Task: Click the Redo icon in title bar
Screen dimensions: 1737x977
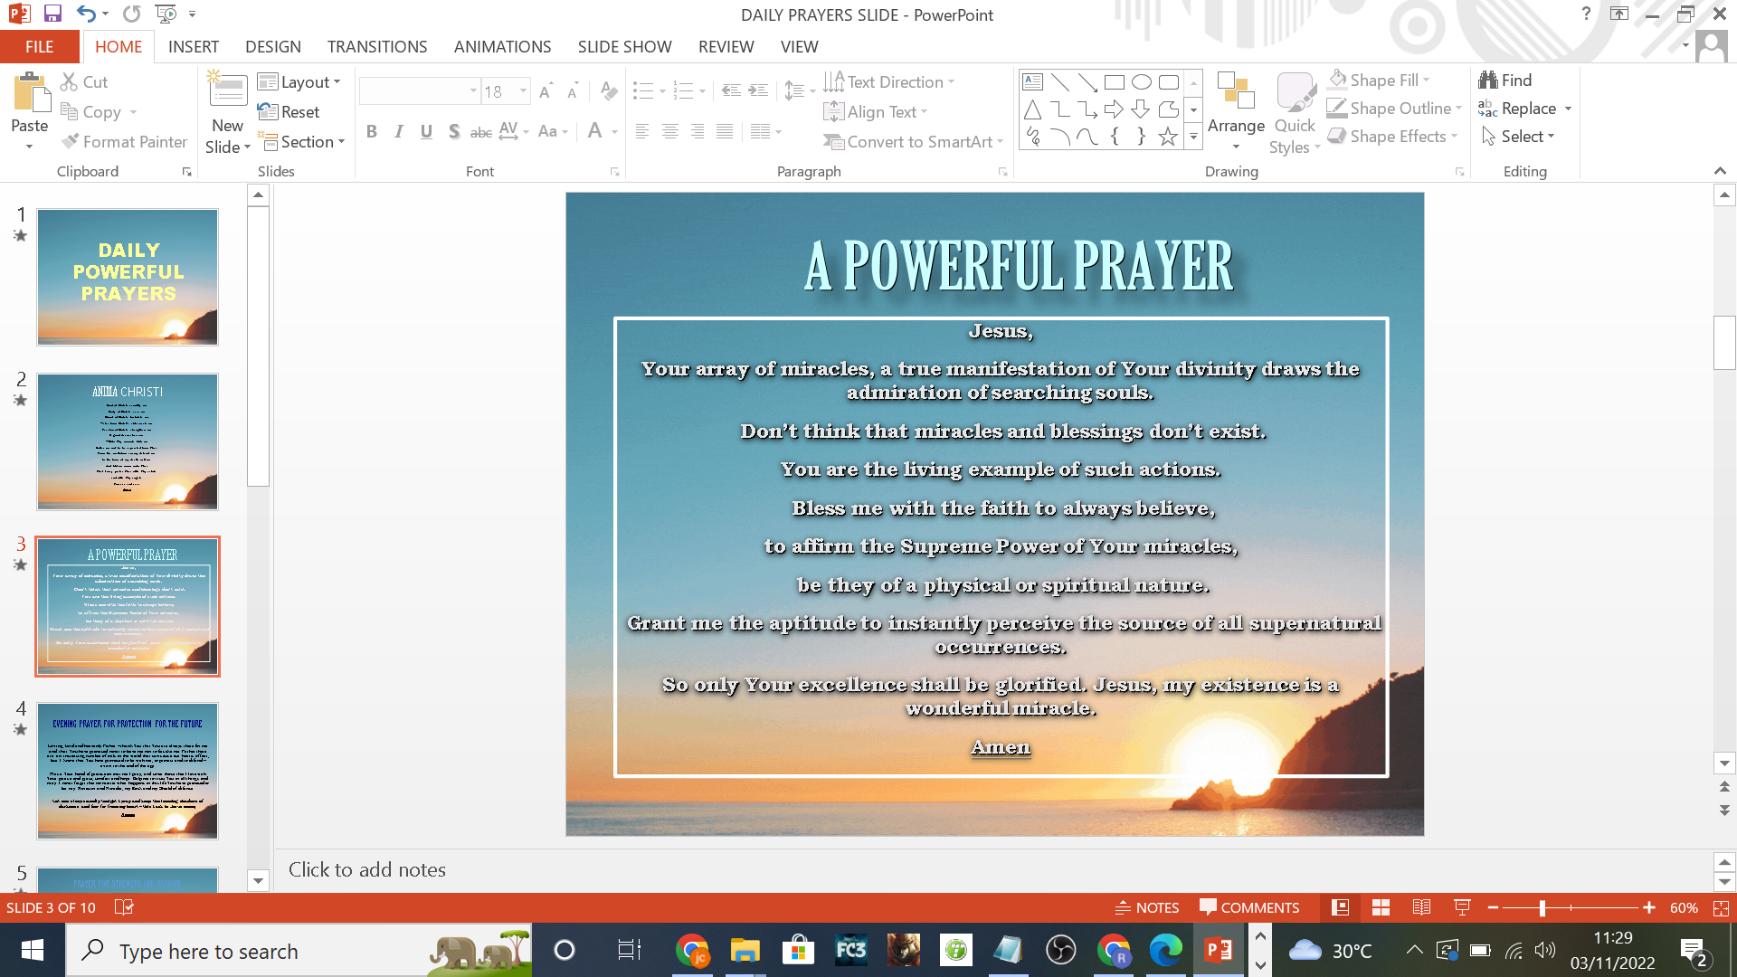Action: [132, 14]
